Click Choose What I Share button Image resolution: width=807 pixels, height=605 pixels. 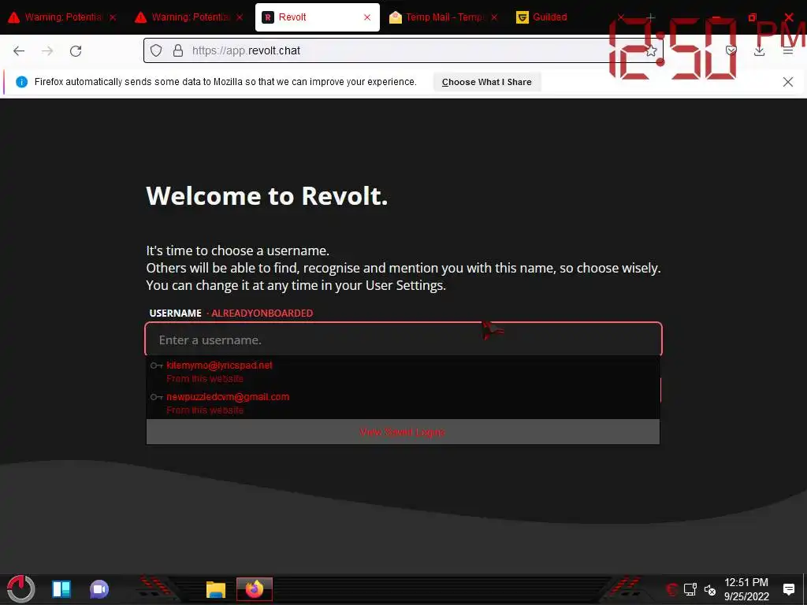click(x=486, y=82)
